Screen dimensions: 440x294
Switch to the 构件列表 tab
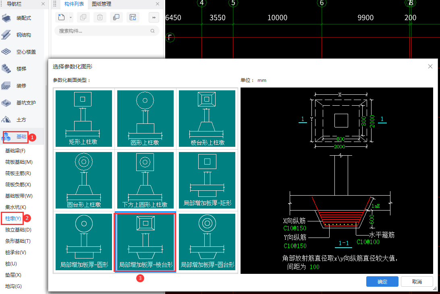[x=74, y=4]
